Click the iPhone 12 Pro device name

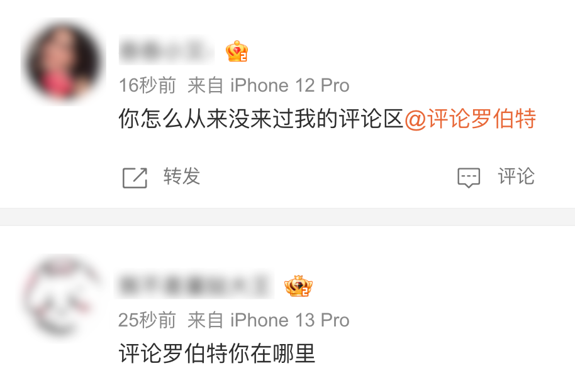pos(289,85)
